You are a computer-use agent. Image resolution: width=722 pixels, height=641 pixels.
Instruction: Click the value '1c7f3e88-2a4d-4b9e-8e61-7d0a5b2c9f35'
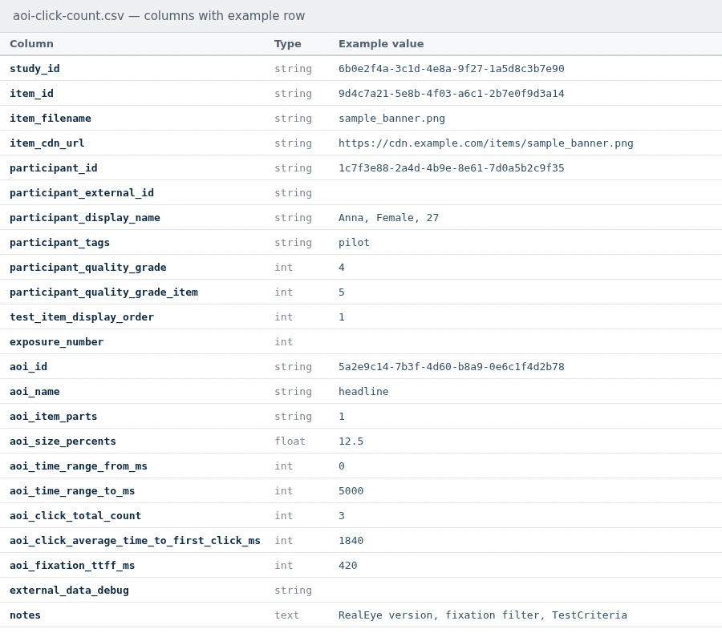[451, 167]
